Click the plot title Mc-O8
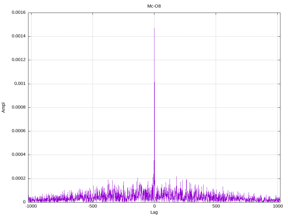This screenshot has height=216, width=288. pyautogui.click(x=154, y=6)
